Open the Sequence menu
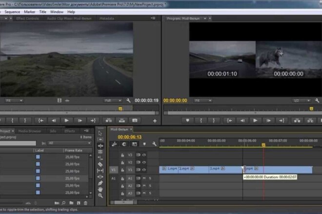The height and width of the screenshot is (214, 322). (x=12, y=12)
